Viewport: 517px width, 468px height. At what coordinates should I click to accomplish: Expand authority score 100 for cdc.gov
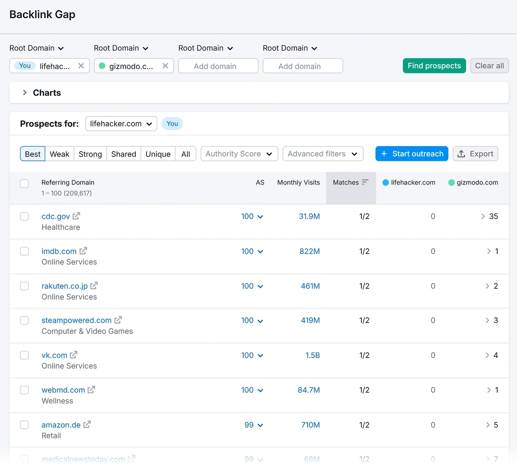click(252, 216)
